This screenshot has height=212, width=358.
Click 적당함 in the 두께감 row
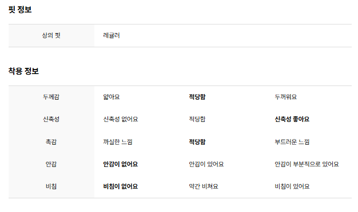[197, 97]
